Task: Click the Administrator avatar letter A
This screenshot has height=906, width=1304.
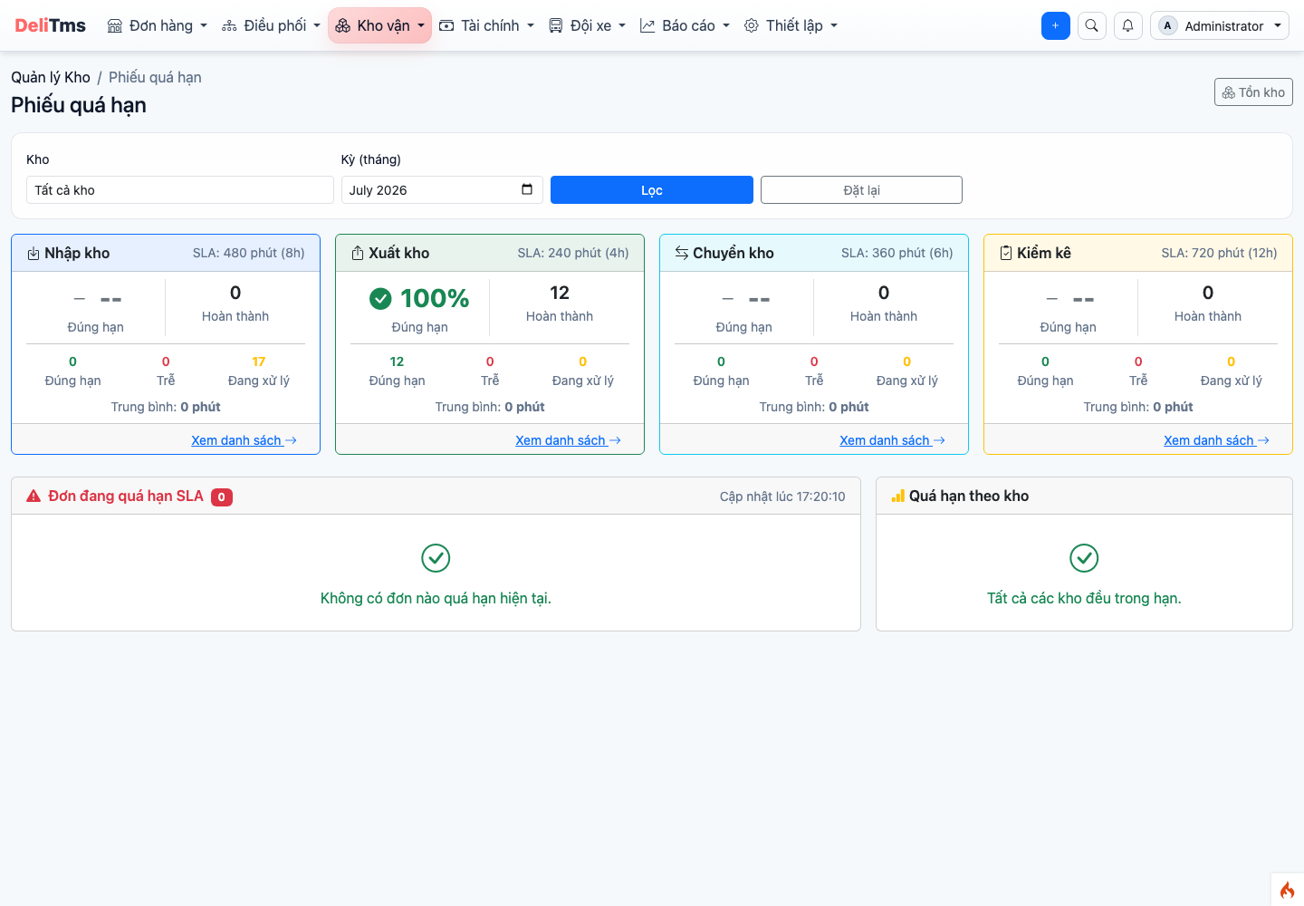Action: (x=1167, y=25)
